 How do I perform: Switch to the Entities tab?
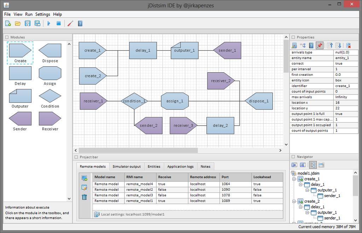click(154, 166)
